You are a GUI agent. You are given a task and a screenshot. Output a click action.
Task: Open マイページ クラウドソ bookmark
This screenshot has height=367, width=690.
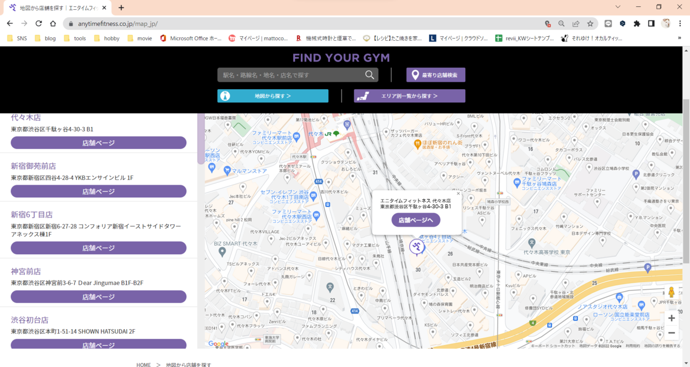[x=458, y=39]
